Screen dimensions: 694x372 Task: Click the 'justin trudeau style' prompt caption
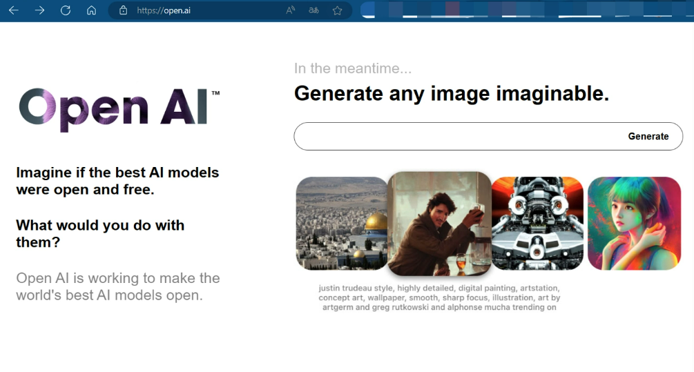click(439, 297)
